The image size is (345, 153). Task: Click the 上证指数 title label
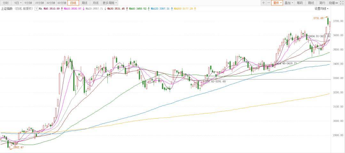pyautogui.click(x=6, y=9)
